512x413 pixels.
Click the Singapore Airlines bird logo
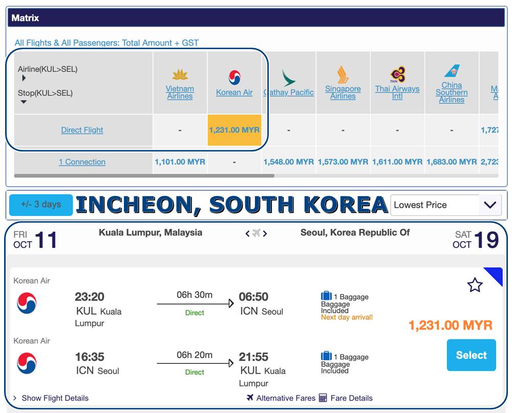(343, 74)
